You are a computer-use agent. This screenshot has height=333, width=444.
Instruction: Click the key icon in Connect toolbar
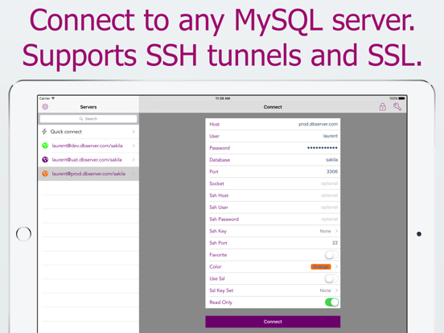pyautogui.click(x=397, y=107)
